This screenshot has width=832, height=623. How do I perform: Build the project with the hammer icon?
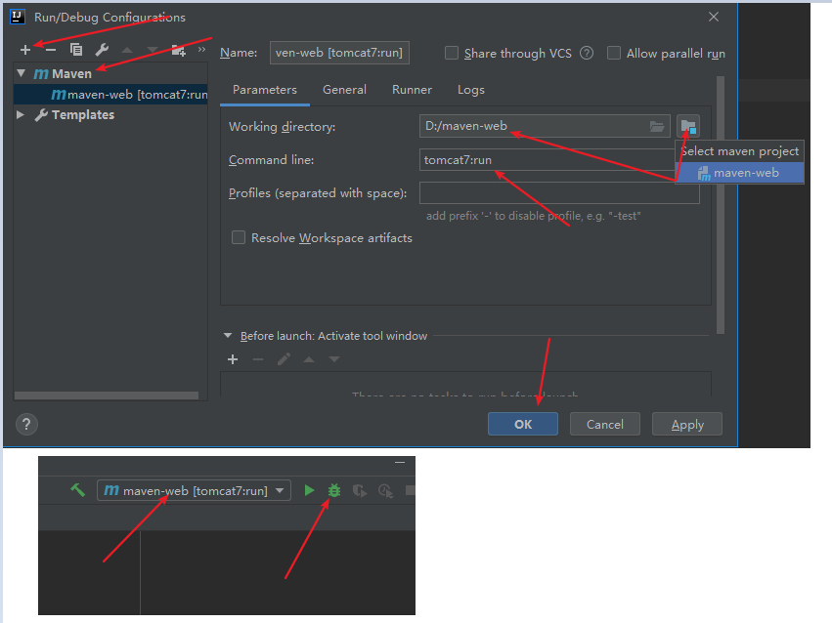[77, 490]
